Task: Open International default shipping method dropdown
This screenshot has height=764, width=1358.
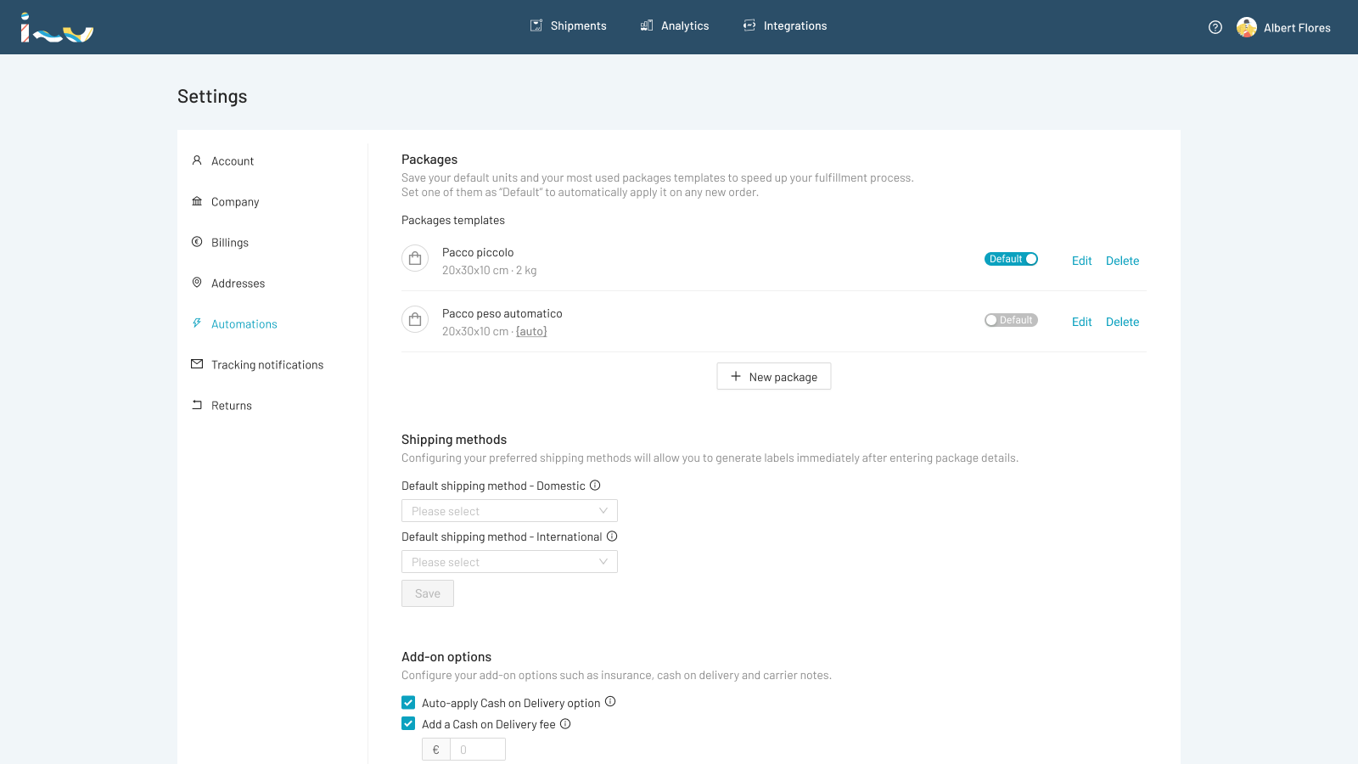Action: [509, 562]
